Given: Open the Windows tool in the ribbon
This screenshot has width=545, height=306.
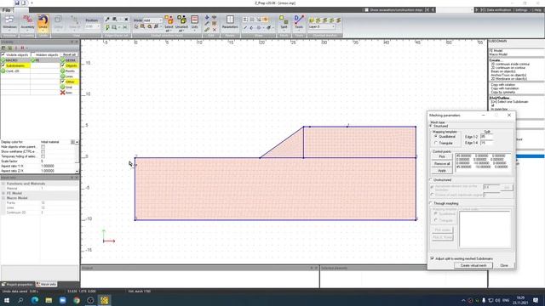Looking at the screenshot, I should tap(9, 22).
